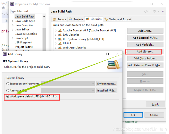The image size is (169, 134).
Task: Select Project Facets in properties tree
Action: pos(24,47)
